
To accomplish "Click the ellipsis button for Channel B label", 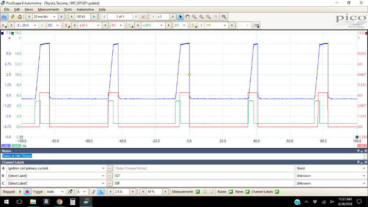I will tap(110, 176).
